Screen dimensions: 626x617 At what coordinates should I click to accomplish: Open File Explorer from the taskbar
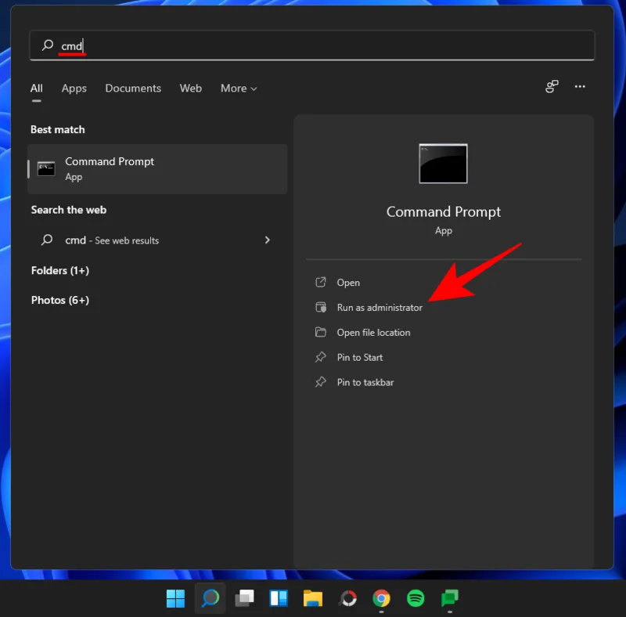313,598
